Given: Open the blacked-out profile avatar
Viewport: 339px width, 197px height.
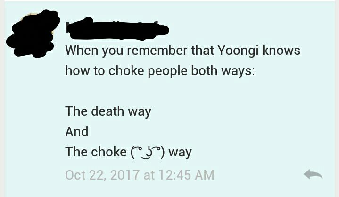Looking at the screenshot, I should coord(33,34).
